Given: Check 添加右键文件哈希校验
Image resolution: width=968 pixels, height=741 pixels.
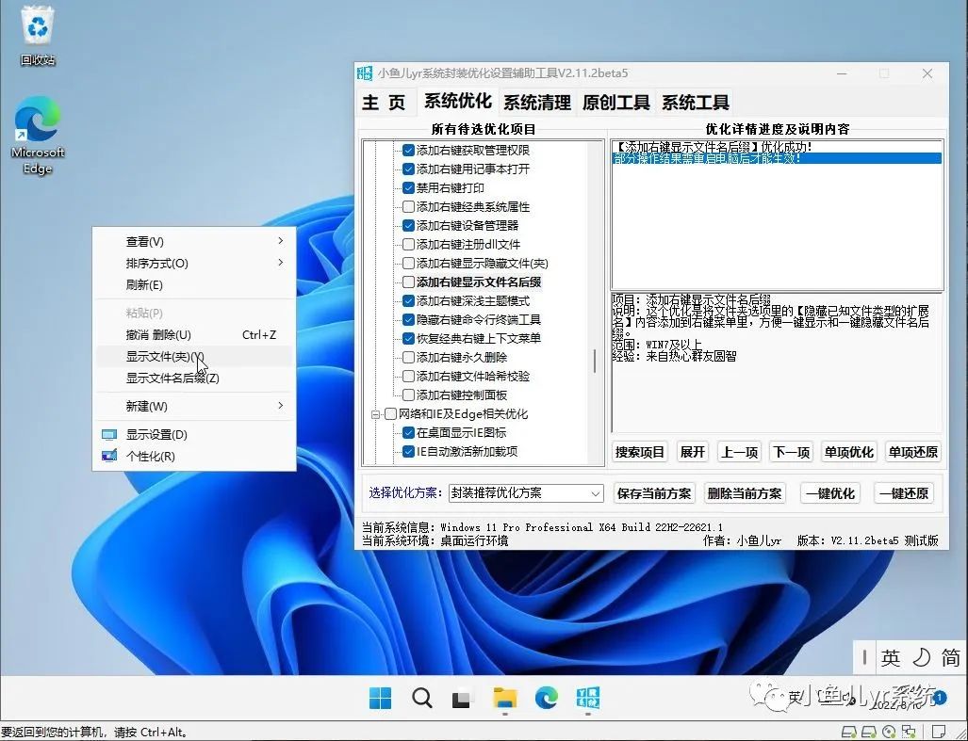Looking at the screenshot, I should [408, 376].
